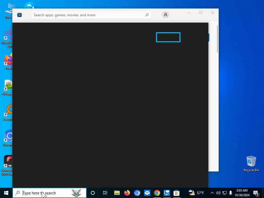Minimize the Microsoft Store window

[x=189, y=13]
